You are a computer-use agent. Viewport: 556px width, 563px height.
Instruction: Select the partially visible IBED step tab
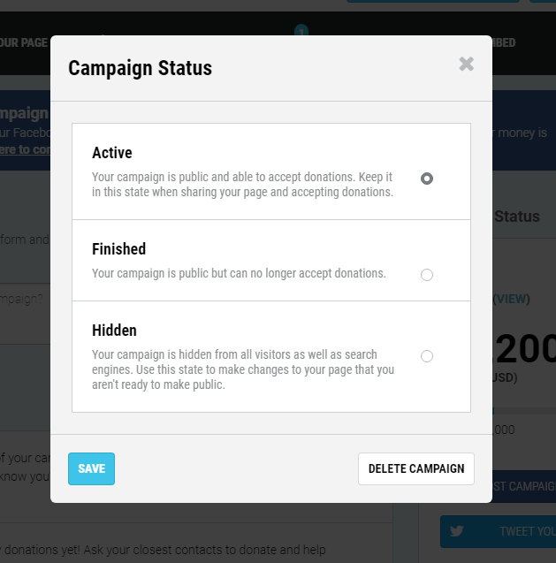pyautogui.click(x=504, y=42)
